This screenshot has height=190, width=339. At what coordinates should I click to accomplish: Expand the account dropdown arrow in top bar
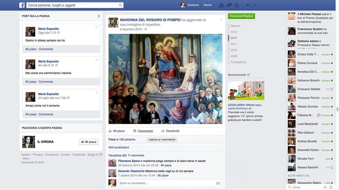click(x=255, y=5)
